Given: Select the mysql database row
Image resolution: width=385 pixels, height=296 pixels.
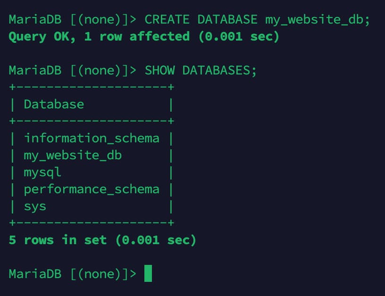Looking at the screenshot, I should (42, 172).
